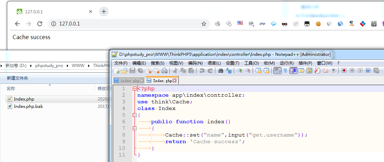Open the Function List icon
The width and height of the screenshot is (384, 162).
(317, 71)
